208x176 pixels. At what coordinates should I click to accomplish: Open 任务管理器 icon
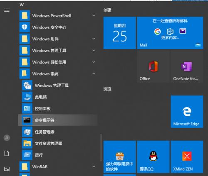27,132
